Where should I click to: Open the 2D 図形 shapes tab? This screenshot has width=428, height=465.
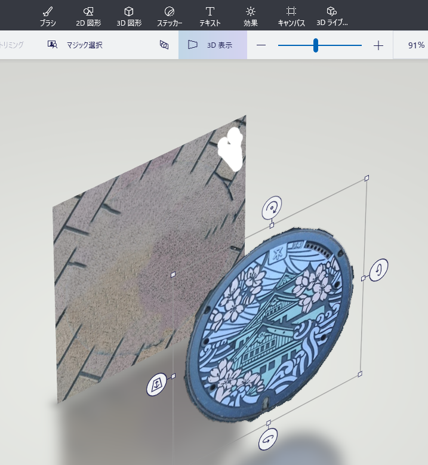88,17
